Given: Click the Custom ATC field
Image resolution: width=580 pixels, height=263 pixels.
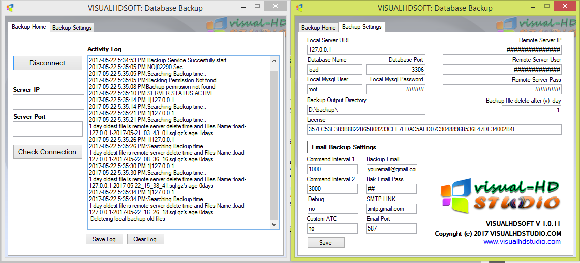Looking at the screenshot, I should click(x=332, y=228).
